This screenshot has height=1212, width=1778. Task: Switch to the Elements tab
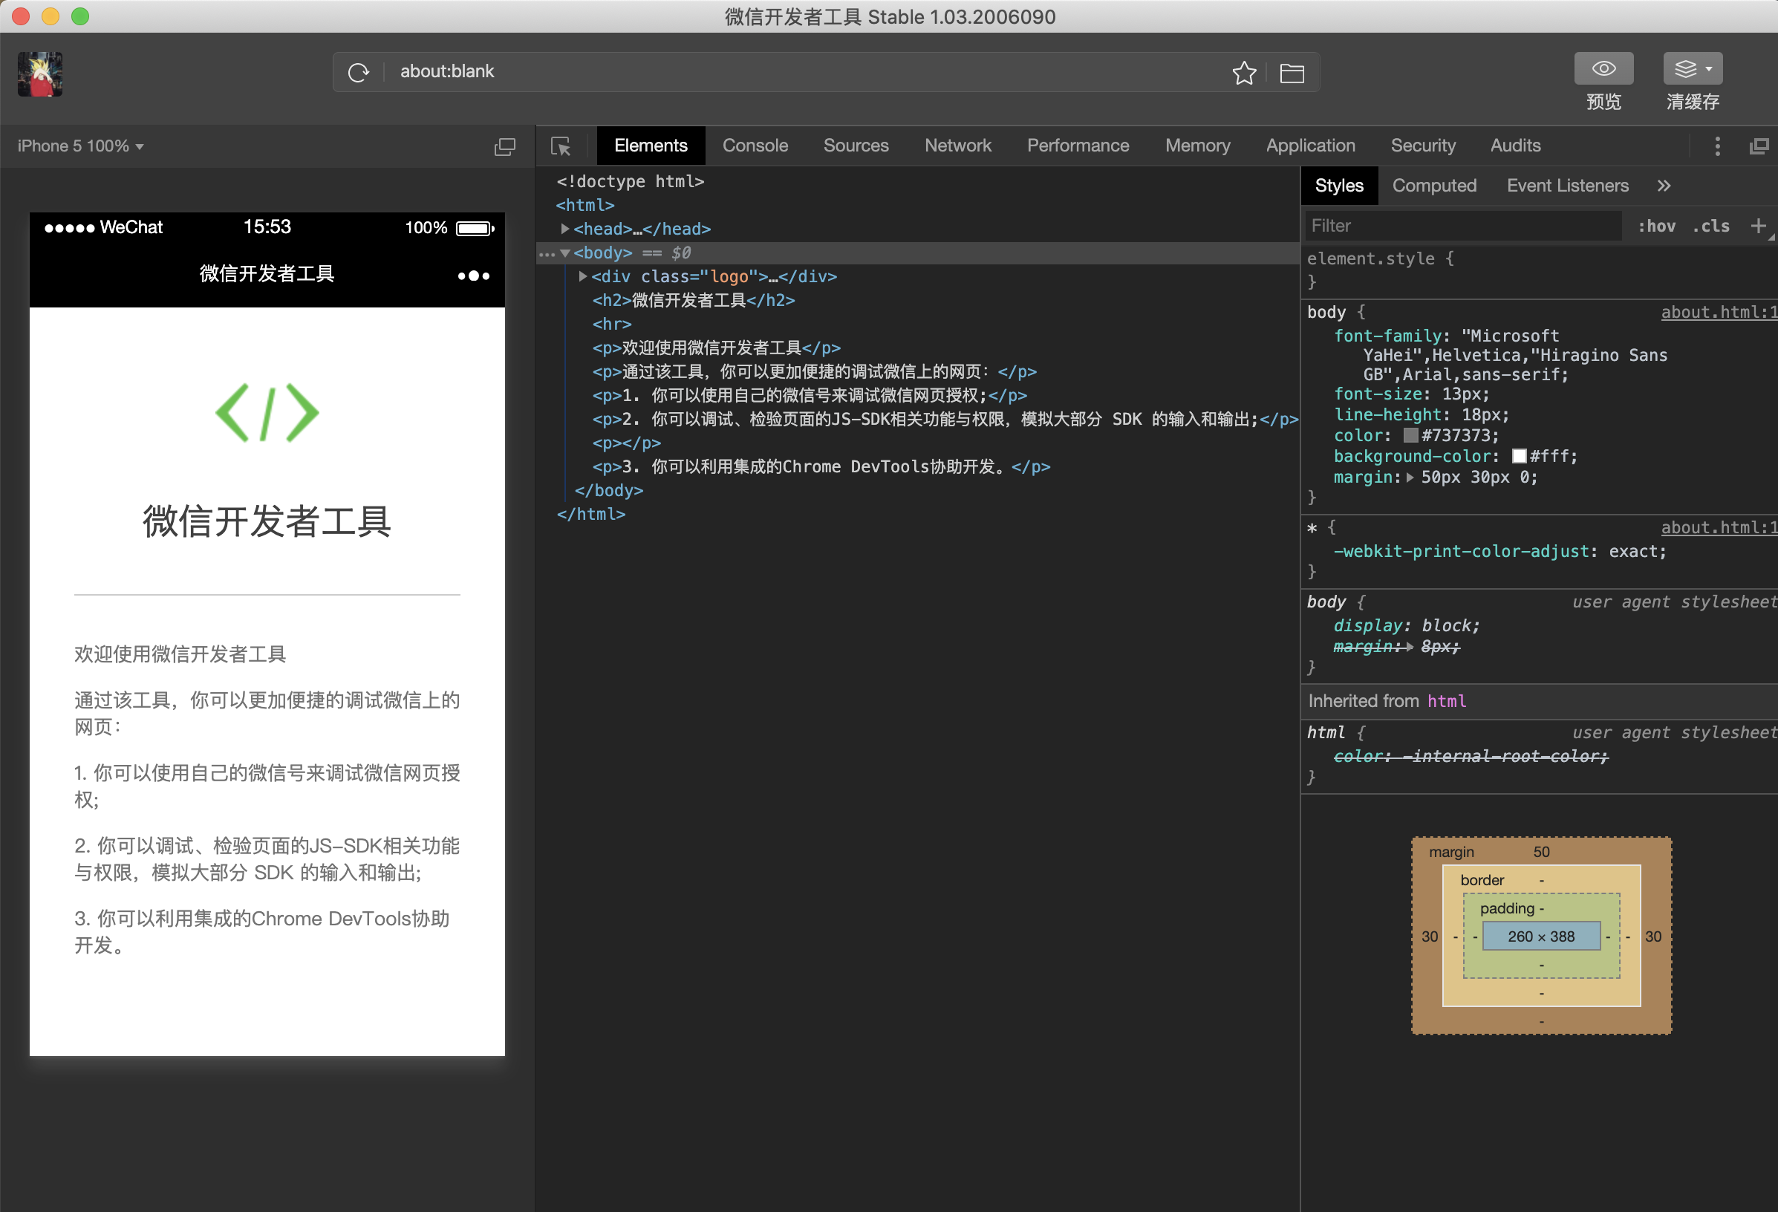pyautogui.click(x=651, y=146)
